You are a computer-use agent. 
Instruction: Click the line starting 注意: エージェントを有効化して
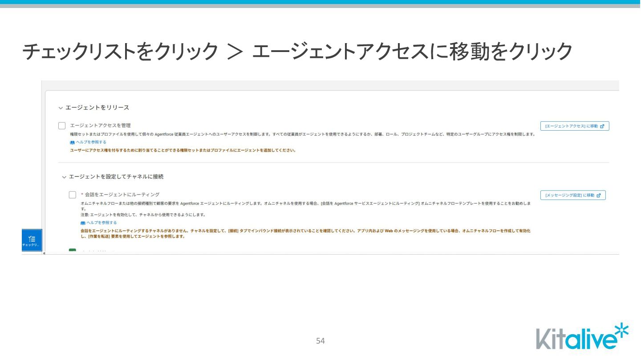tap(143, 215)
